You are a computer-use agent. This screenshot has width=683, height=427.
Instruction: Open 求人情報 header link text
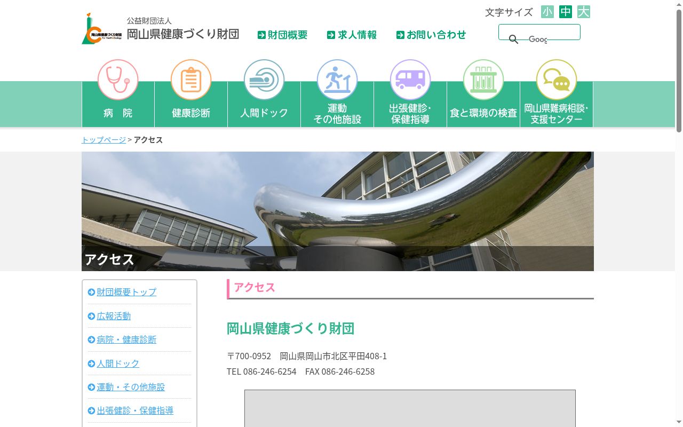point(357,35)
